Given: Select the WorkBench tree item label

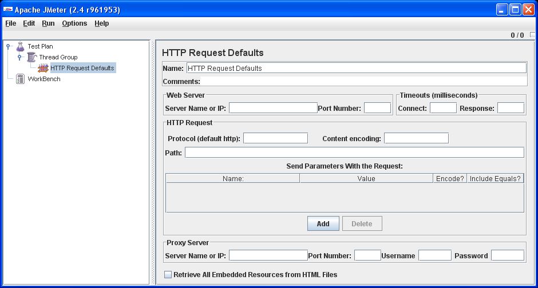Looking at the screenshot, I should (x=44, y=79).
